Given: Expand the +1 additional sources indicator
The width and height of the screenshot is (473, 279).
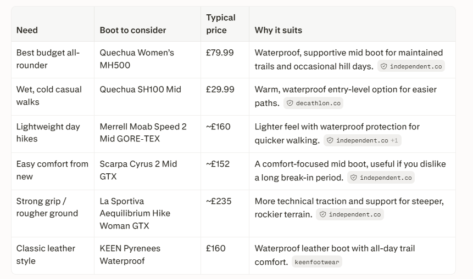Looking at the screenshot, I should click(394, 140).
